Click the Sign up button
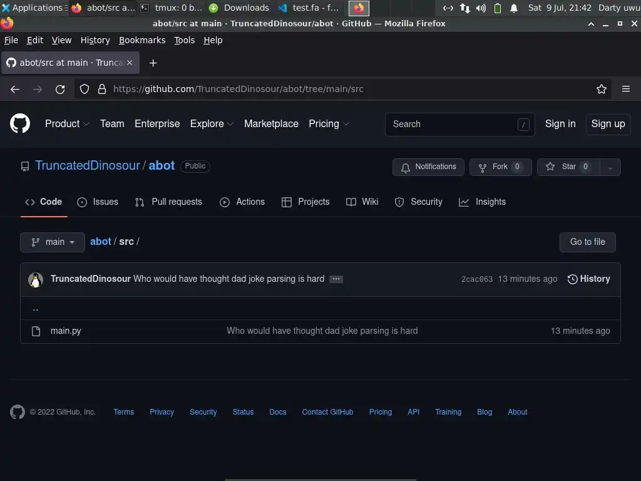The image size is (641, 481). [608, 124]
